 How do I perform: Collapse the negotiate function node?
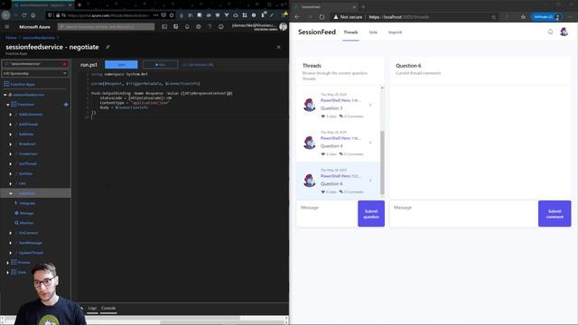tap(10, 193)
